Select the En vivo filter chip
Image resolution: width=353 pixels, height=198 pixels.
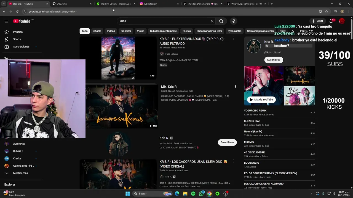click(x=187, y=31)
